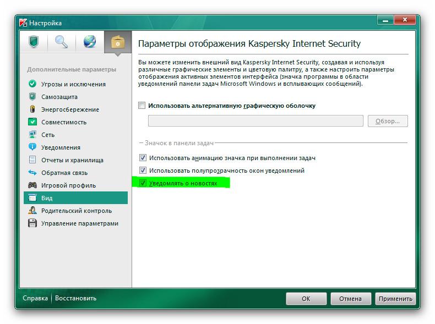This screenshot has width=435, height=324.
Task: Open Управление параметрами section
Action: (75, 223)
